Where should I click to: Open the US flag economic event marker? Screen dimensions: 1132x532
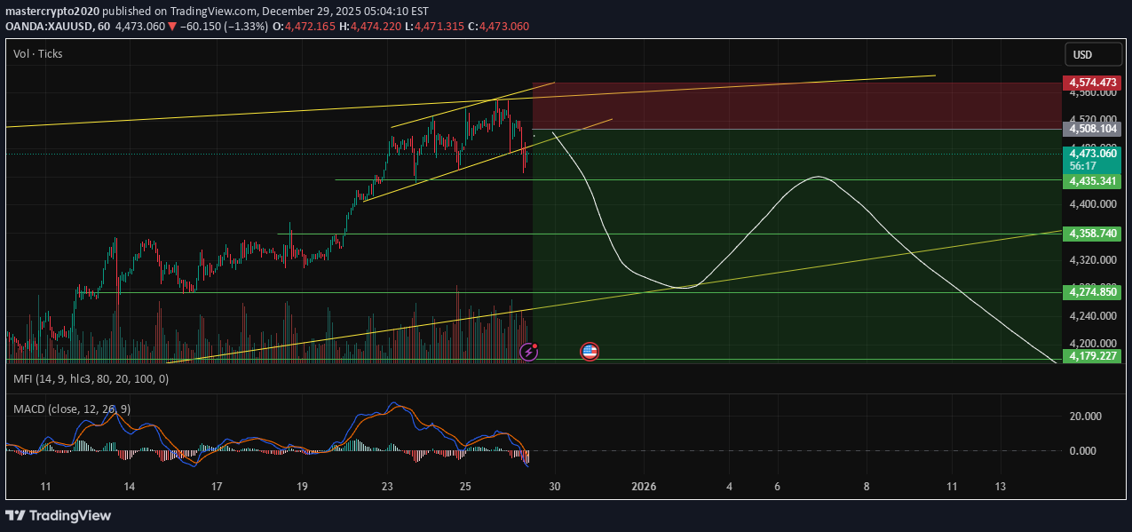pyautogui.click(x=589, y=352)
